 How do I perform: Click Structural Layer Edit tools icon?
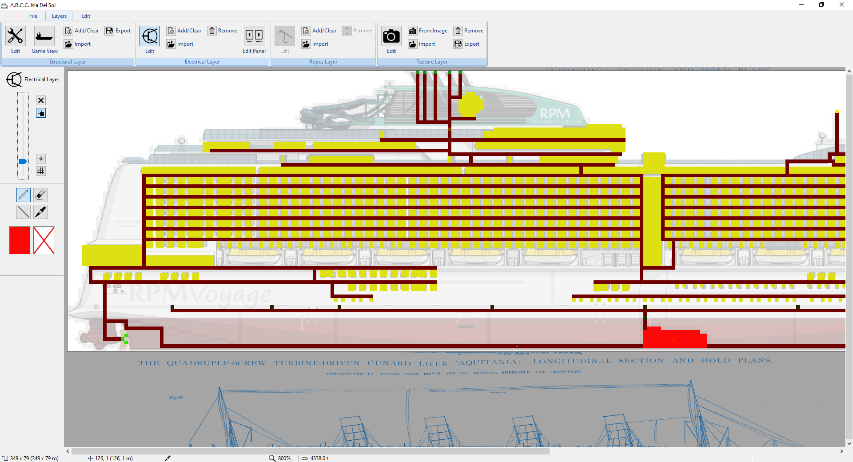[16, 40]
